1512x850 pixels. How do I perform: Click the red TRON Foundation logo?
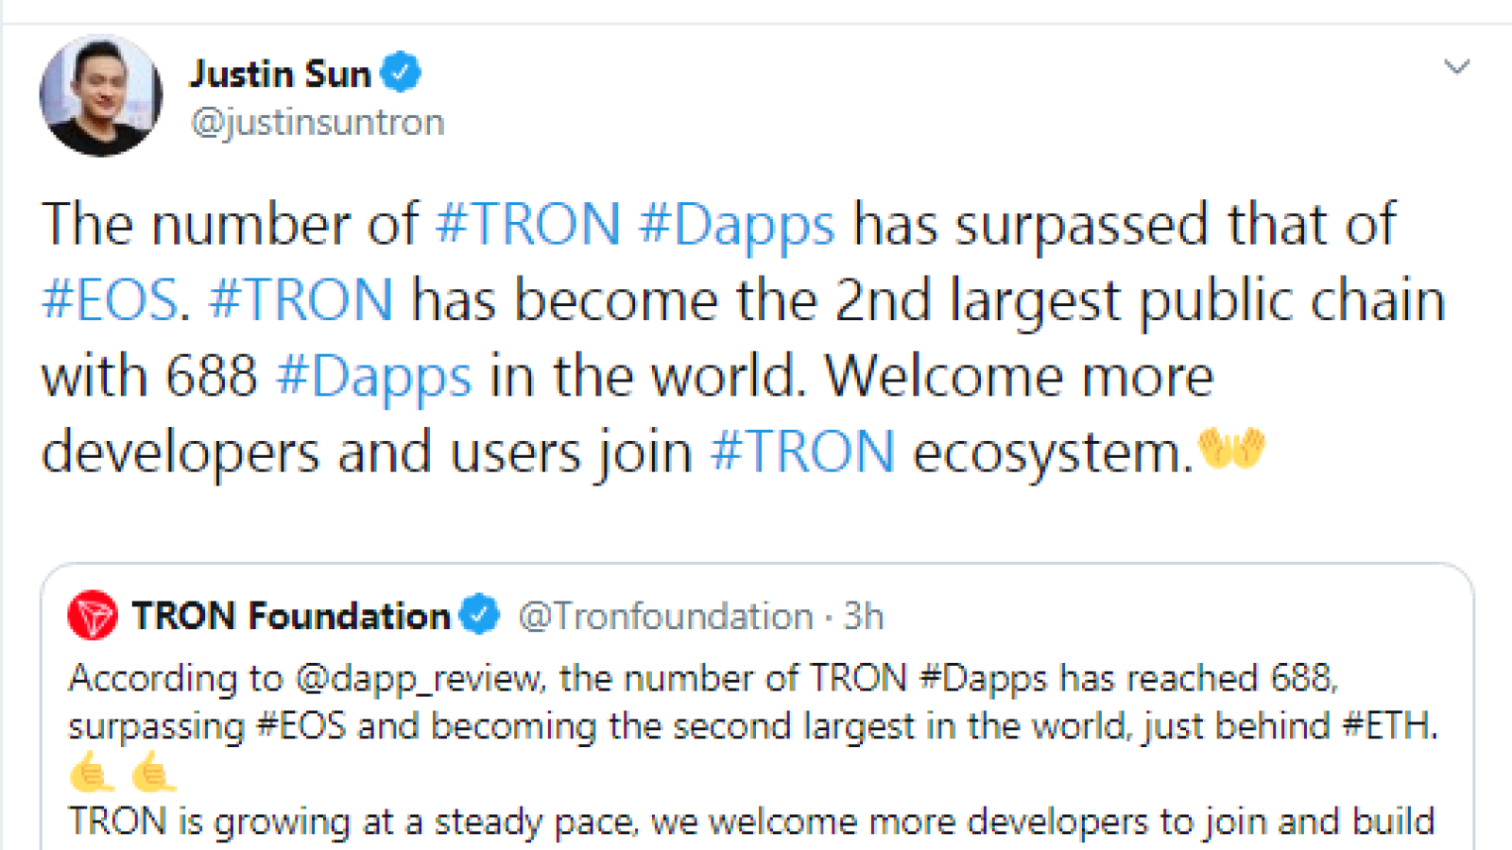point(93,616)
